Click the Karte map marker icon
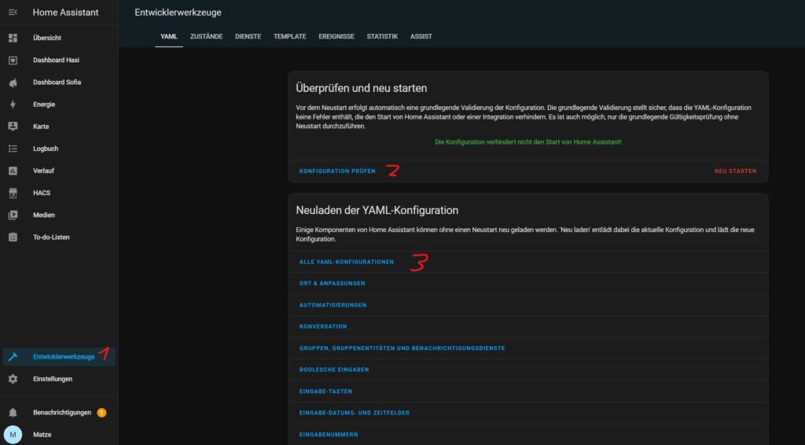The width and height of the screenshot is (805, 445). tap(13, 127)
